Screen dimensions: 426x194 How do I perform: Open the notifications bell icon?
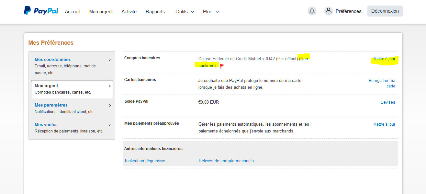pyautogui.click(x=312, y=11)
